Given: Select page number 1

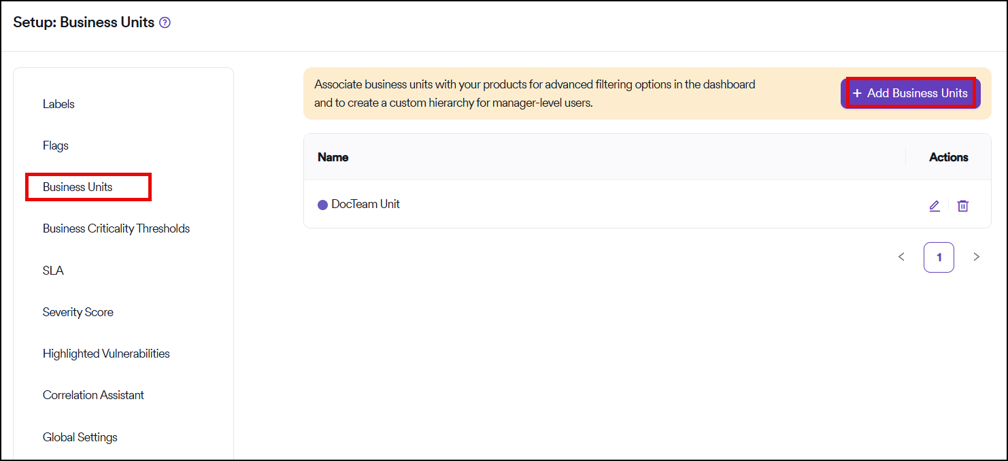Looking at the screenshot, I should 939,257.
